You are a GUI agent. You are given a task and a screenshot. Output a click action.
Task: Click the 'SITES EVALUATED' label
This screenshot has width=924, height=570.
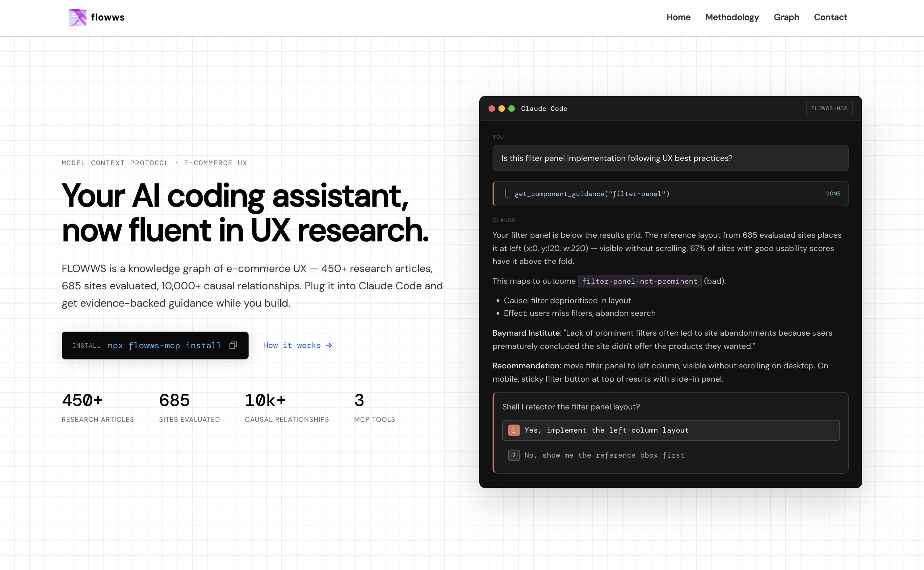[x=189, y=420]
